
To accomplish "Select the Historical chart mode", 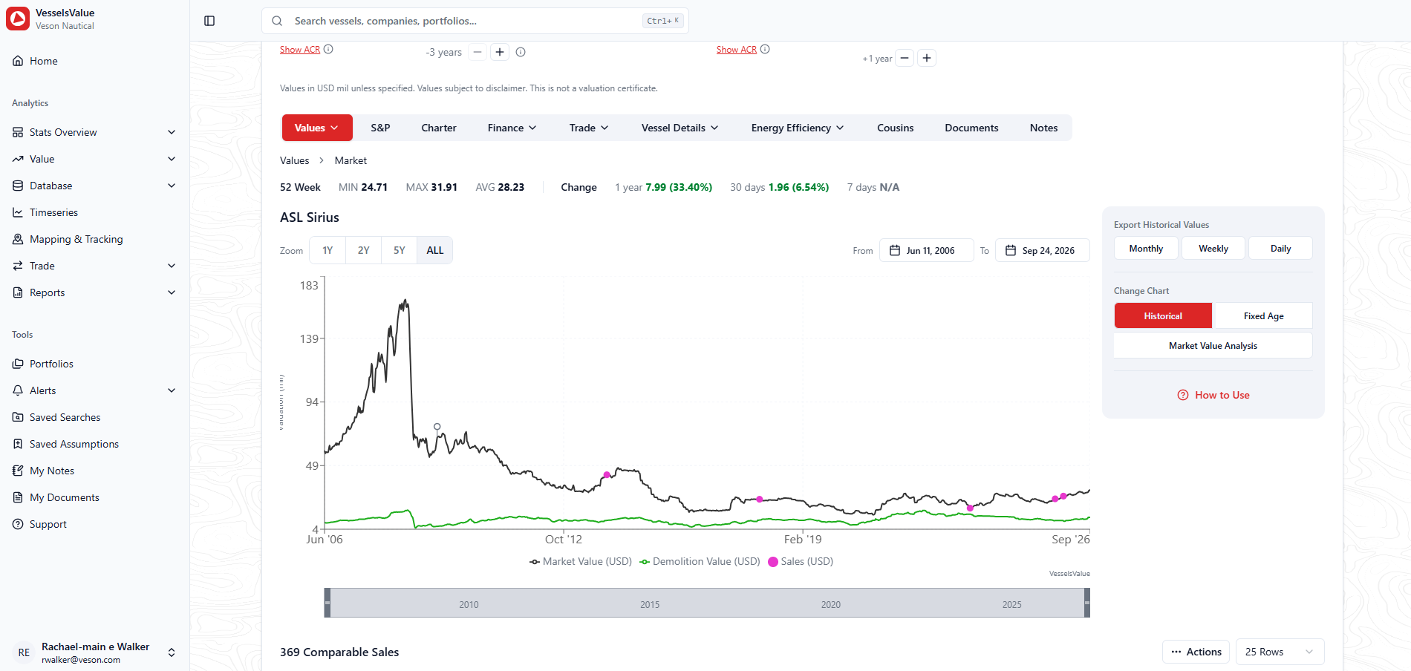I will coord(1163,315).
